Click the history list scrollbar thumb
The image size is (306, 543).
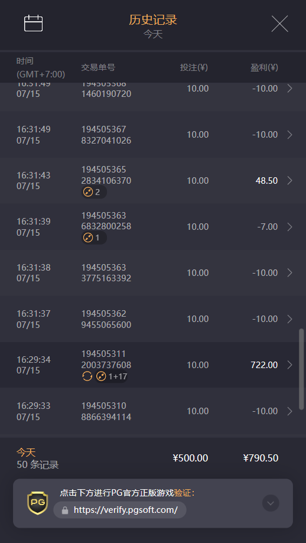point(301,369)
